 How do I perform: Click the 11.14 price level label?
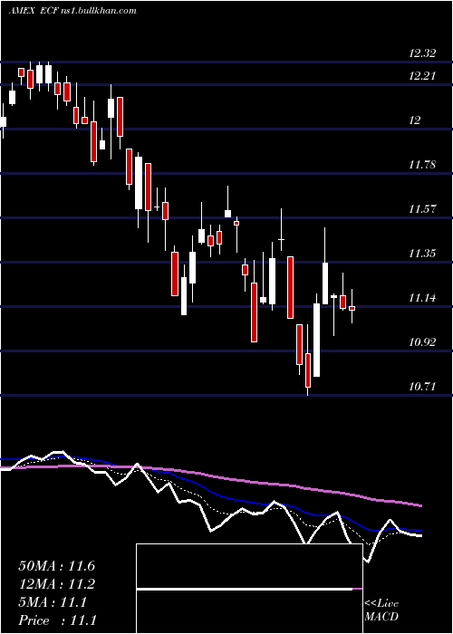tap(422, 298)
